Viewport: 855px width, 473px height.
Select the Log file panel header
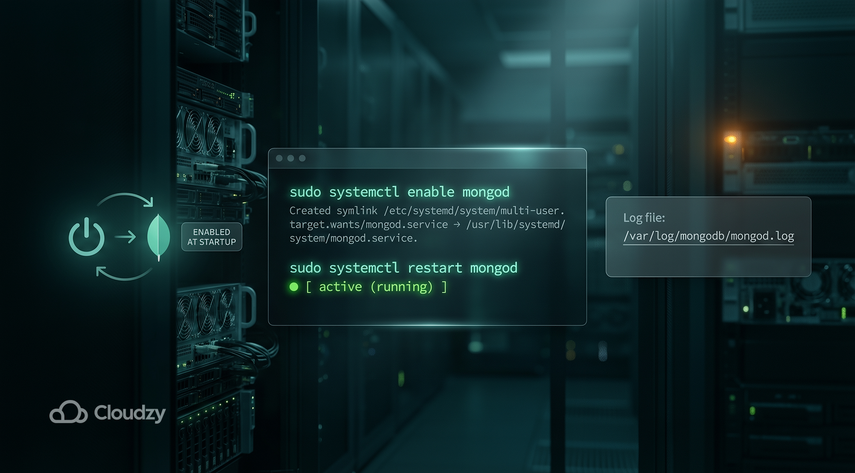coord(643,217)
